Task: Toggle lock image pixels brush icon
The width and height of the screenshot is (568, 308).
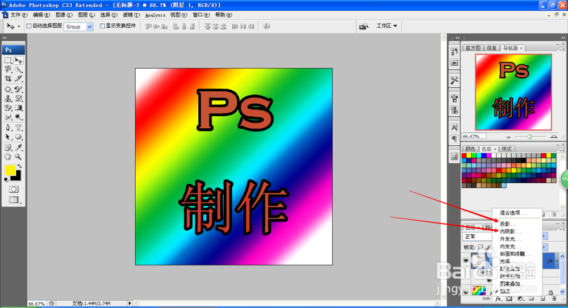Action: [488, 247]
